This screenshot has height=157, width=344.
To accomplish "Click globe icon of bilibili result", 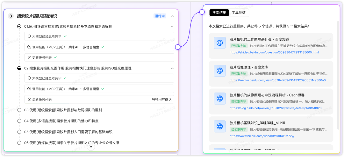I will pyautogui.click(x=219, y=126).
